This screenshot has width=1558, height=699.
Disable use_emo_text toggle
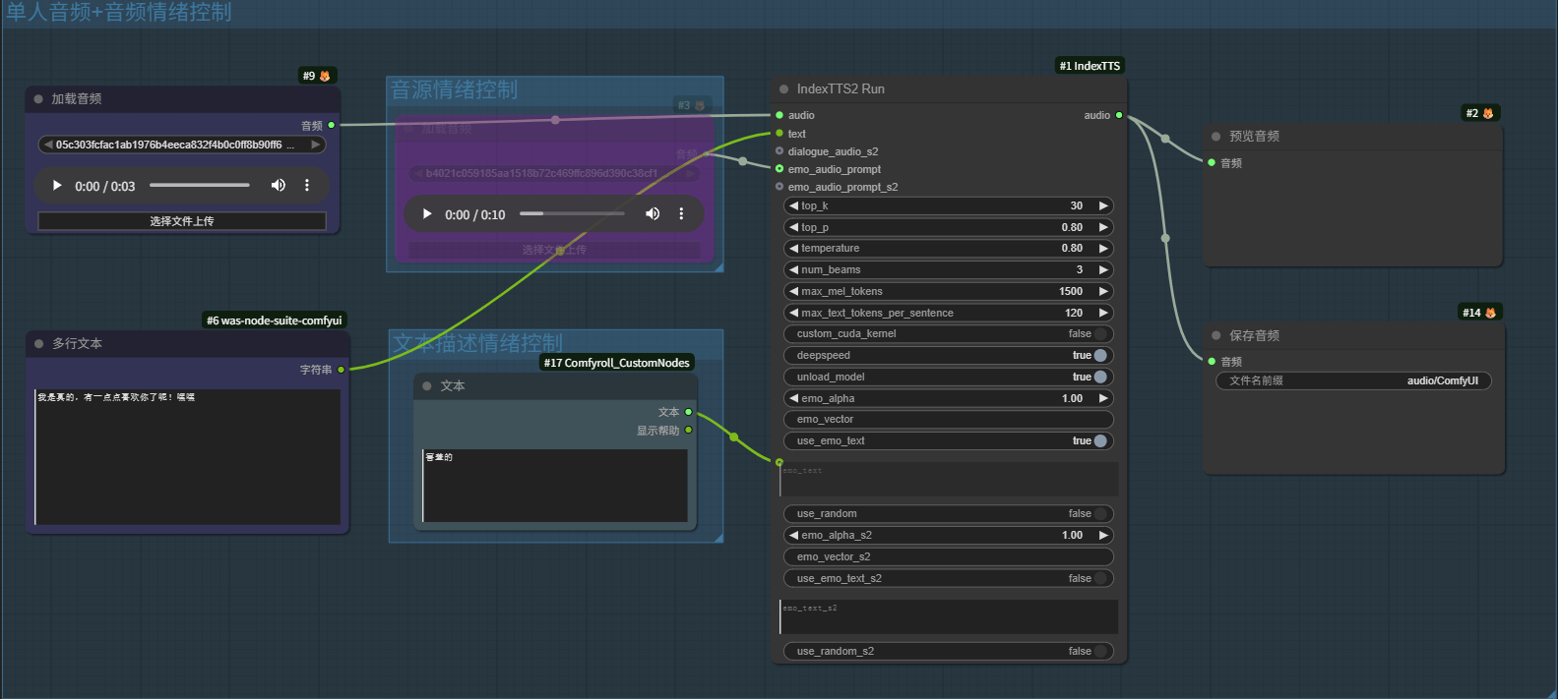click(1100, 441)
